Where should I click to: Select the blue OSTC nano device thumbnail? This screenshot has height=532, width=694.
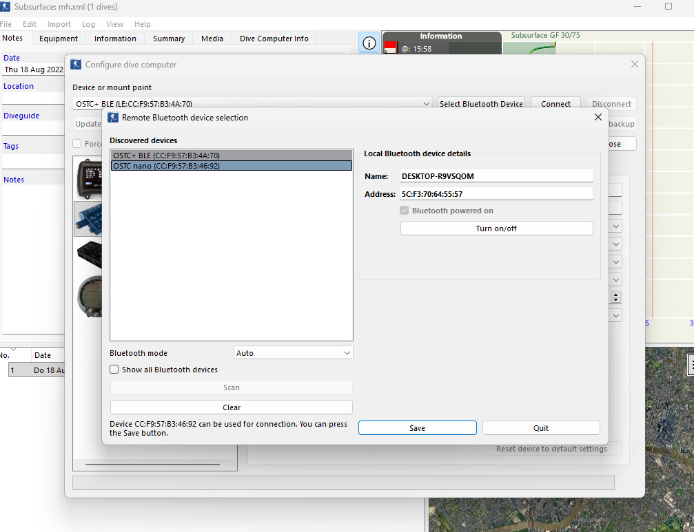(88, 219)
